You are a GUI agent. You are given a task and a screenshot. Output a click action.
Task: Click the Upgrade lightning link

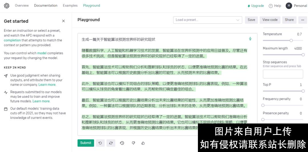point(256,6)
